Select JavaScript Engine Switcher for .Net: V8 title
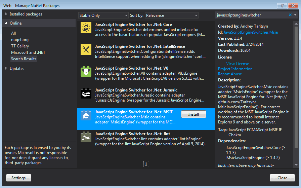The height and width of the screenshot is (188, 301). tap(132, 68)
